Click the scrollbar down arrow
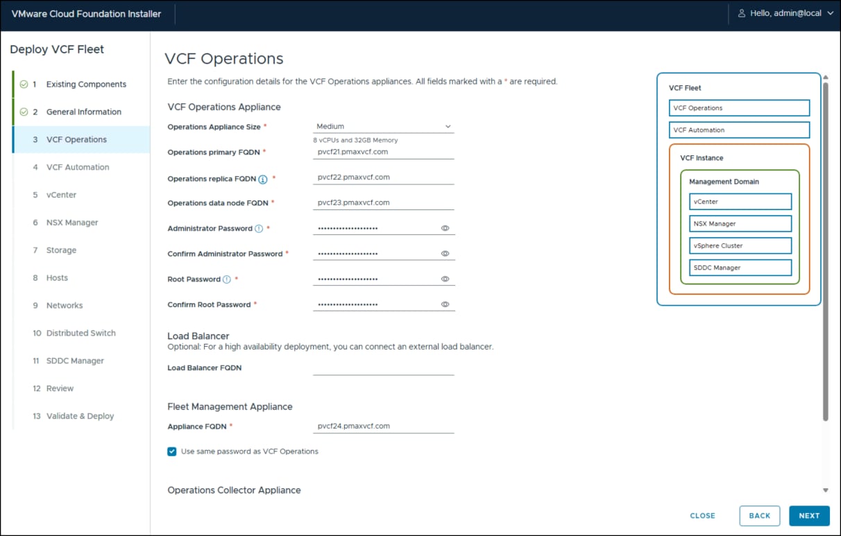The width and height of the screenshot is (841, 536). 826,490
